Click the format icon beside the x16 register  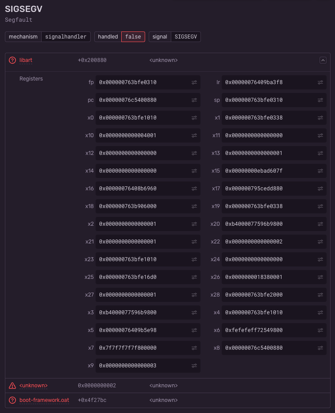tap(194, 189)
